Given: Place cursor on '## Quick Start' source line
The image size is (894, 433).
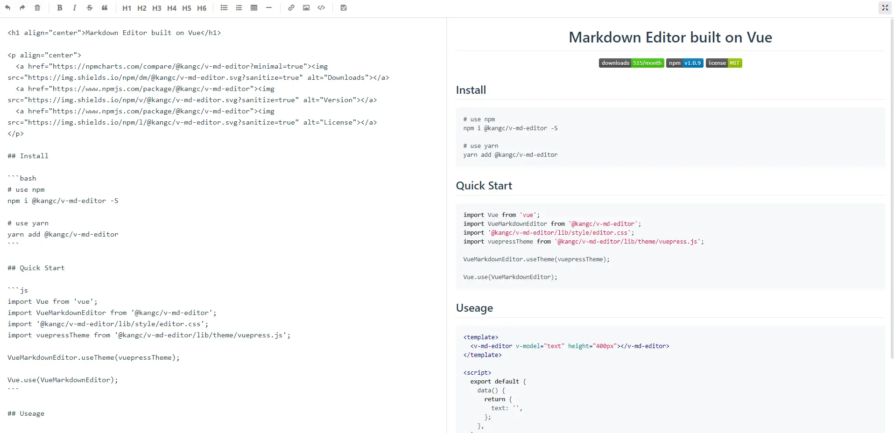Looking at the screenshot, I should (x=36, y=268).
